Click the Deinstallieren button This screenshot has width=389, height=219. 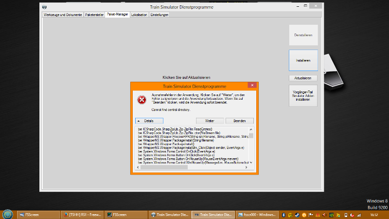click(303, 35)
